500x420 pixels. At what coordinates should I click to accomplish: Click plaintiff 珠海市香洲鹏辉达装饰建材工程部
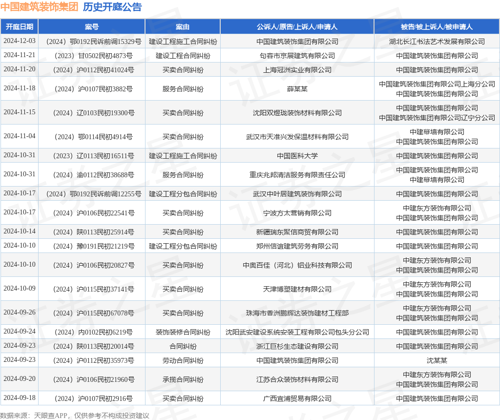point(297,313)
